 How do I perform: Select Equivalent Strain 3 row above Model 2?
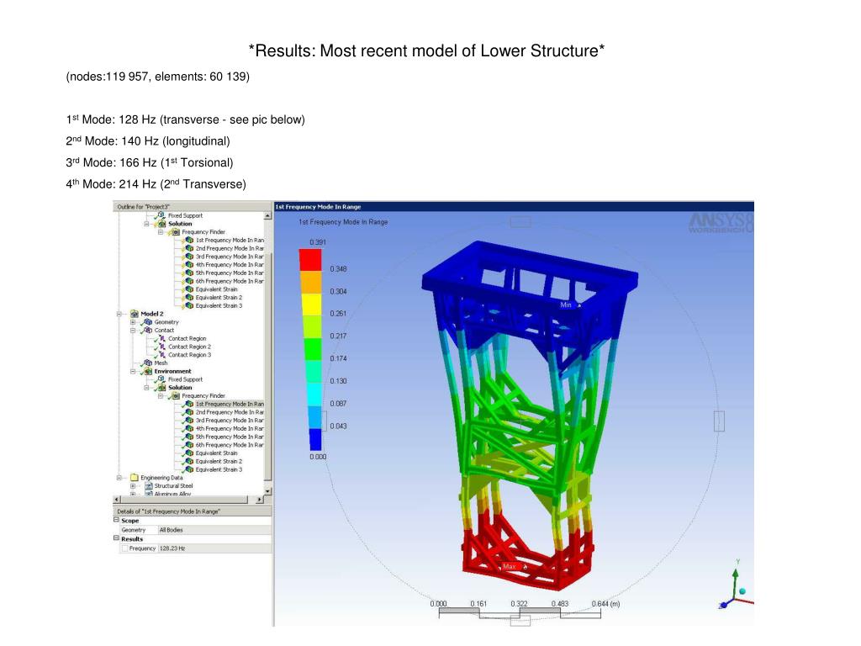click(x=219, y=306)
